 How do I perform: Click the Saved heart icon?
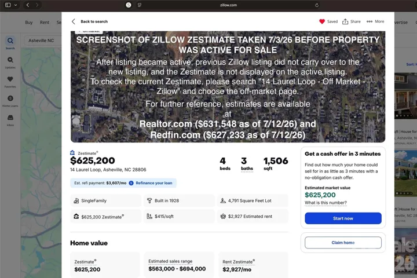[322, 21]
